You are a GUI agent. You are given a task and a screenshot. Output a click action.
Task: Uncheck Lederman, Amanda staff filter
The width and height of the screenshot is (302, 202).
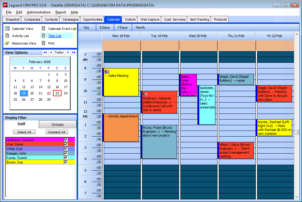tap(66, 140)
